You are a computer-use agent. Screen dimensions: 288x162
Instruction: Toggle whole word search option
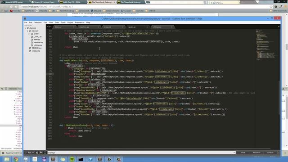(33, 153)
